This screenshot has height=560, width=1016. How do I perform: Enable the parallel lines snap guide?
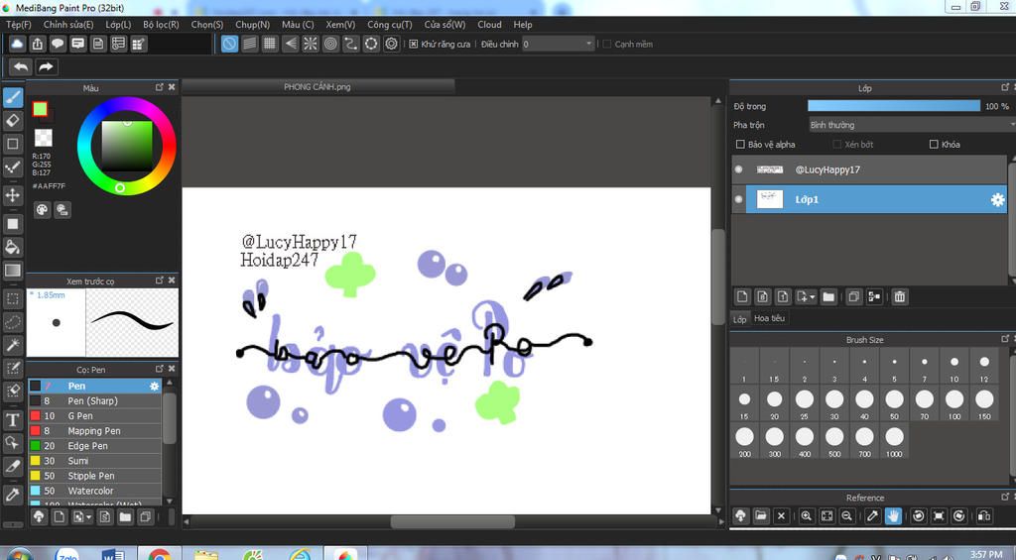point(249,44)
